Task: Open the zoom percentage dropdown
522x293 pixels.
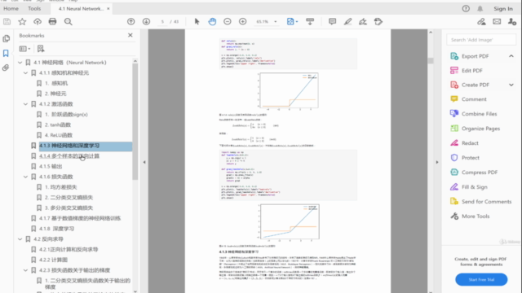Action: click(x=276, y=22)
